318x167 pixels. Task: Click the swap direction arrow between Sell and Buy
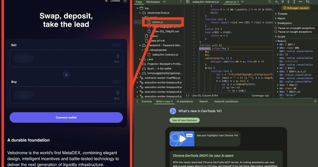tap(66, 75)
